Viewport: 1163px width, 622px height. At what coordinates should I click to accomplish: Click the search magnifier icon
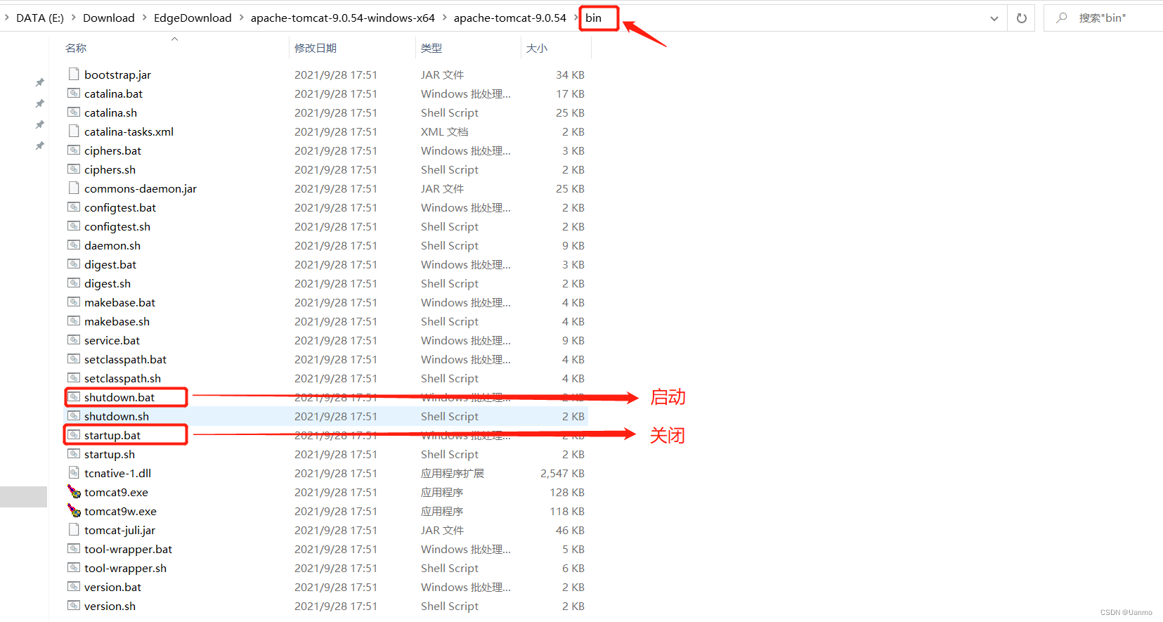(1061, 18)
